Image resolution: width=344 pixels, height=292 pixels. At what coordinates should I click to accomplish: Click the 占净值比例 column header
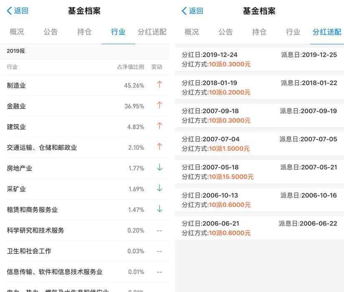point(130,67)
